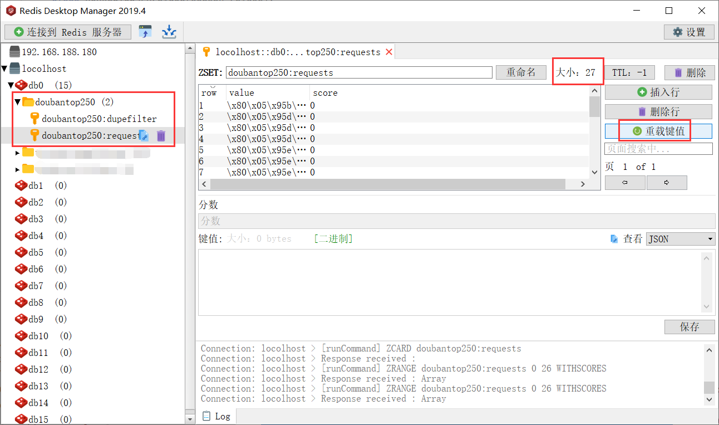The image size is (719, 425).
Task: Collapse the doubantop250 folder arrow
Action: (17, 102)
